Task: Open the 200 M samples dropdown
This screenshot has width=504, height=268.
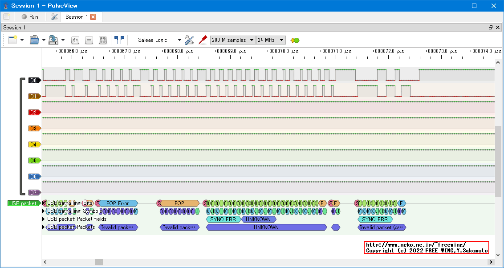Action: (x=232, y=40)
